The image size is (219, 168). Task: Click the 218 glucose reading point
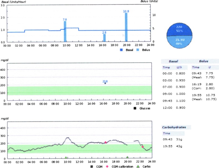105,83
